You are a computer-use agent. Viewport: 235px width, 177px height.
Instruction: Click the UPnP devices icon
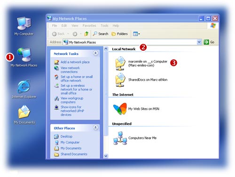coord(56,107)
